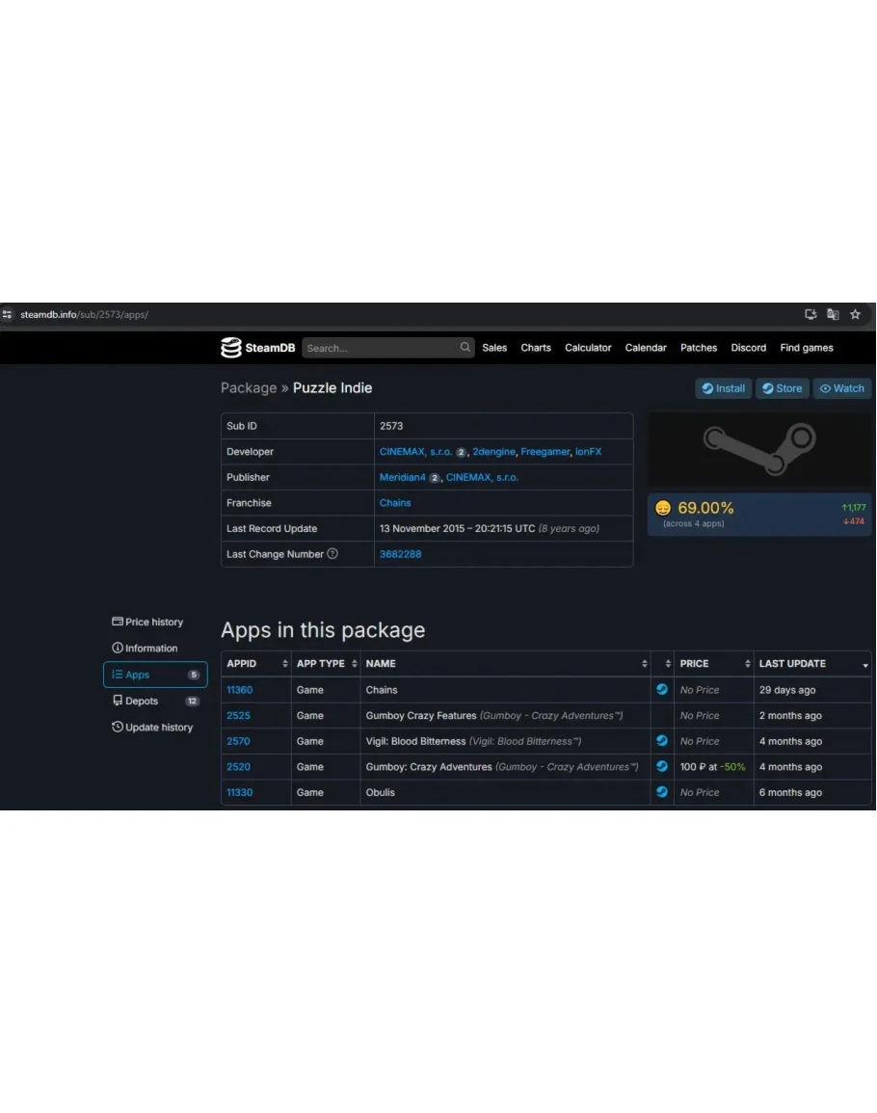
Task: Open the Freegamer developer link
Action: [x=545, y=451]
